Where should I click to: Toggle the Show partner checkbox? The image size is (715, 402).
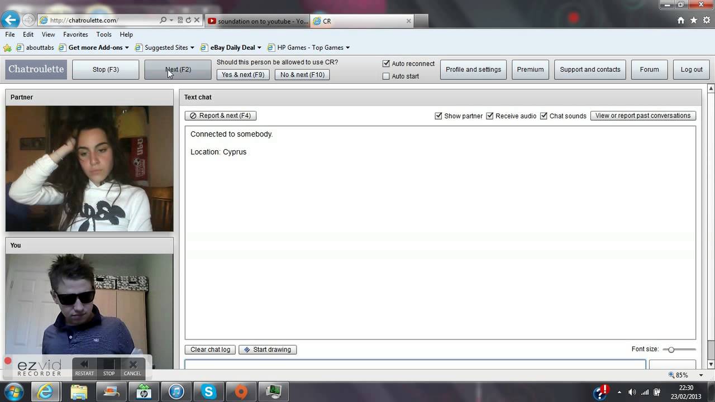438,116
